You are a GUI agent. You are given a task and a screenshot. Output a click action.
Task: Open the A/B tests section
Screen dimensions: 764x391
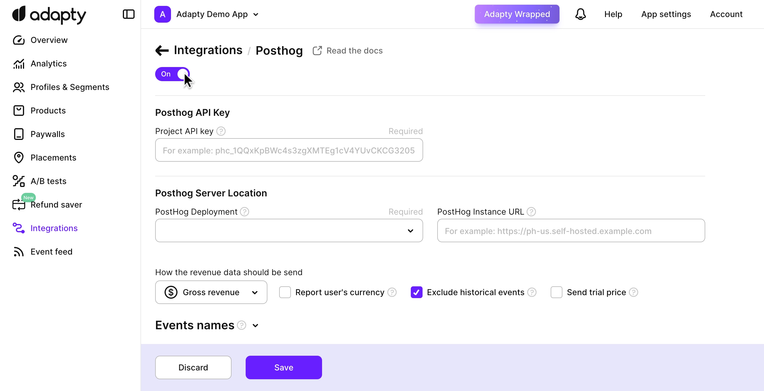coord(48,181)
